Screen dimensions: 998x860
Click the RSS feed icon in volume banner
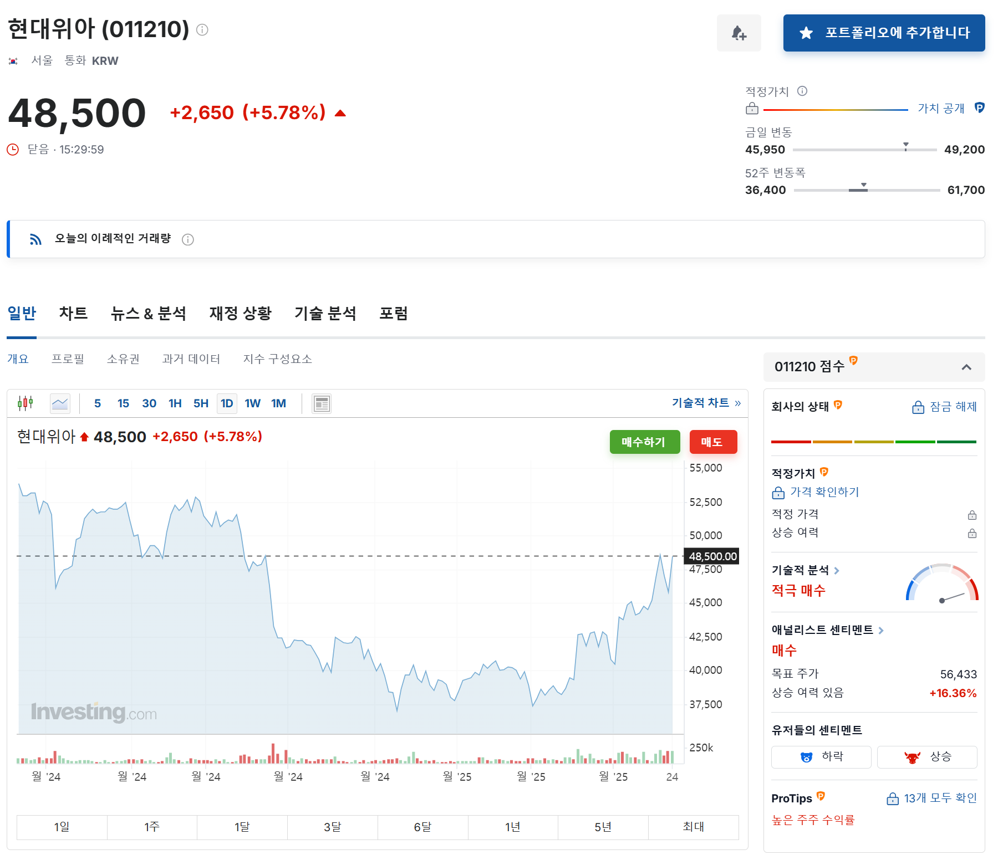(x=35, y=239)
